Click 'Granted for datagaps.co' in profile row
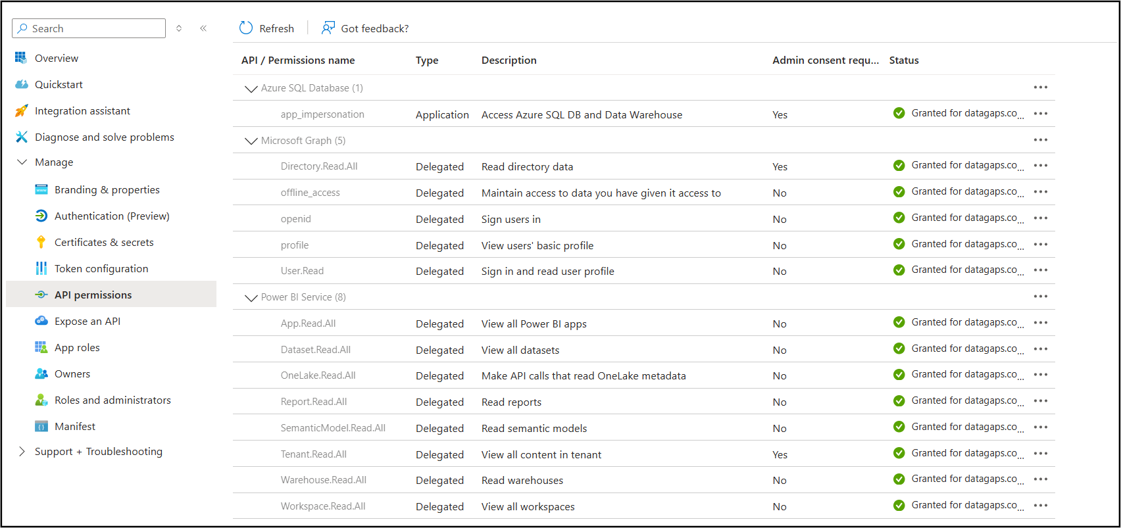The image size is (1121, 528). 964,244
